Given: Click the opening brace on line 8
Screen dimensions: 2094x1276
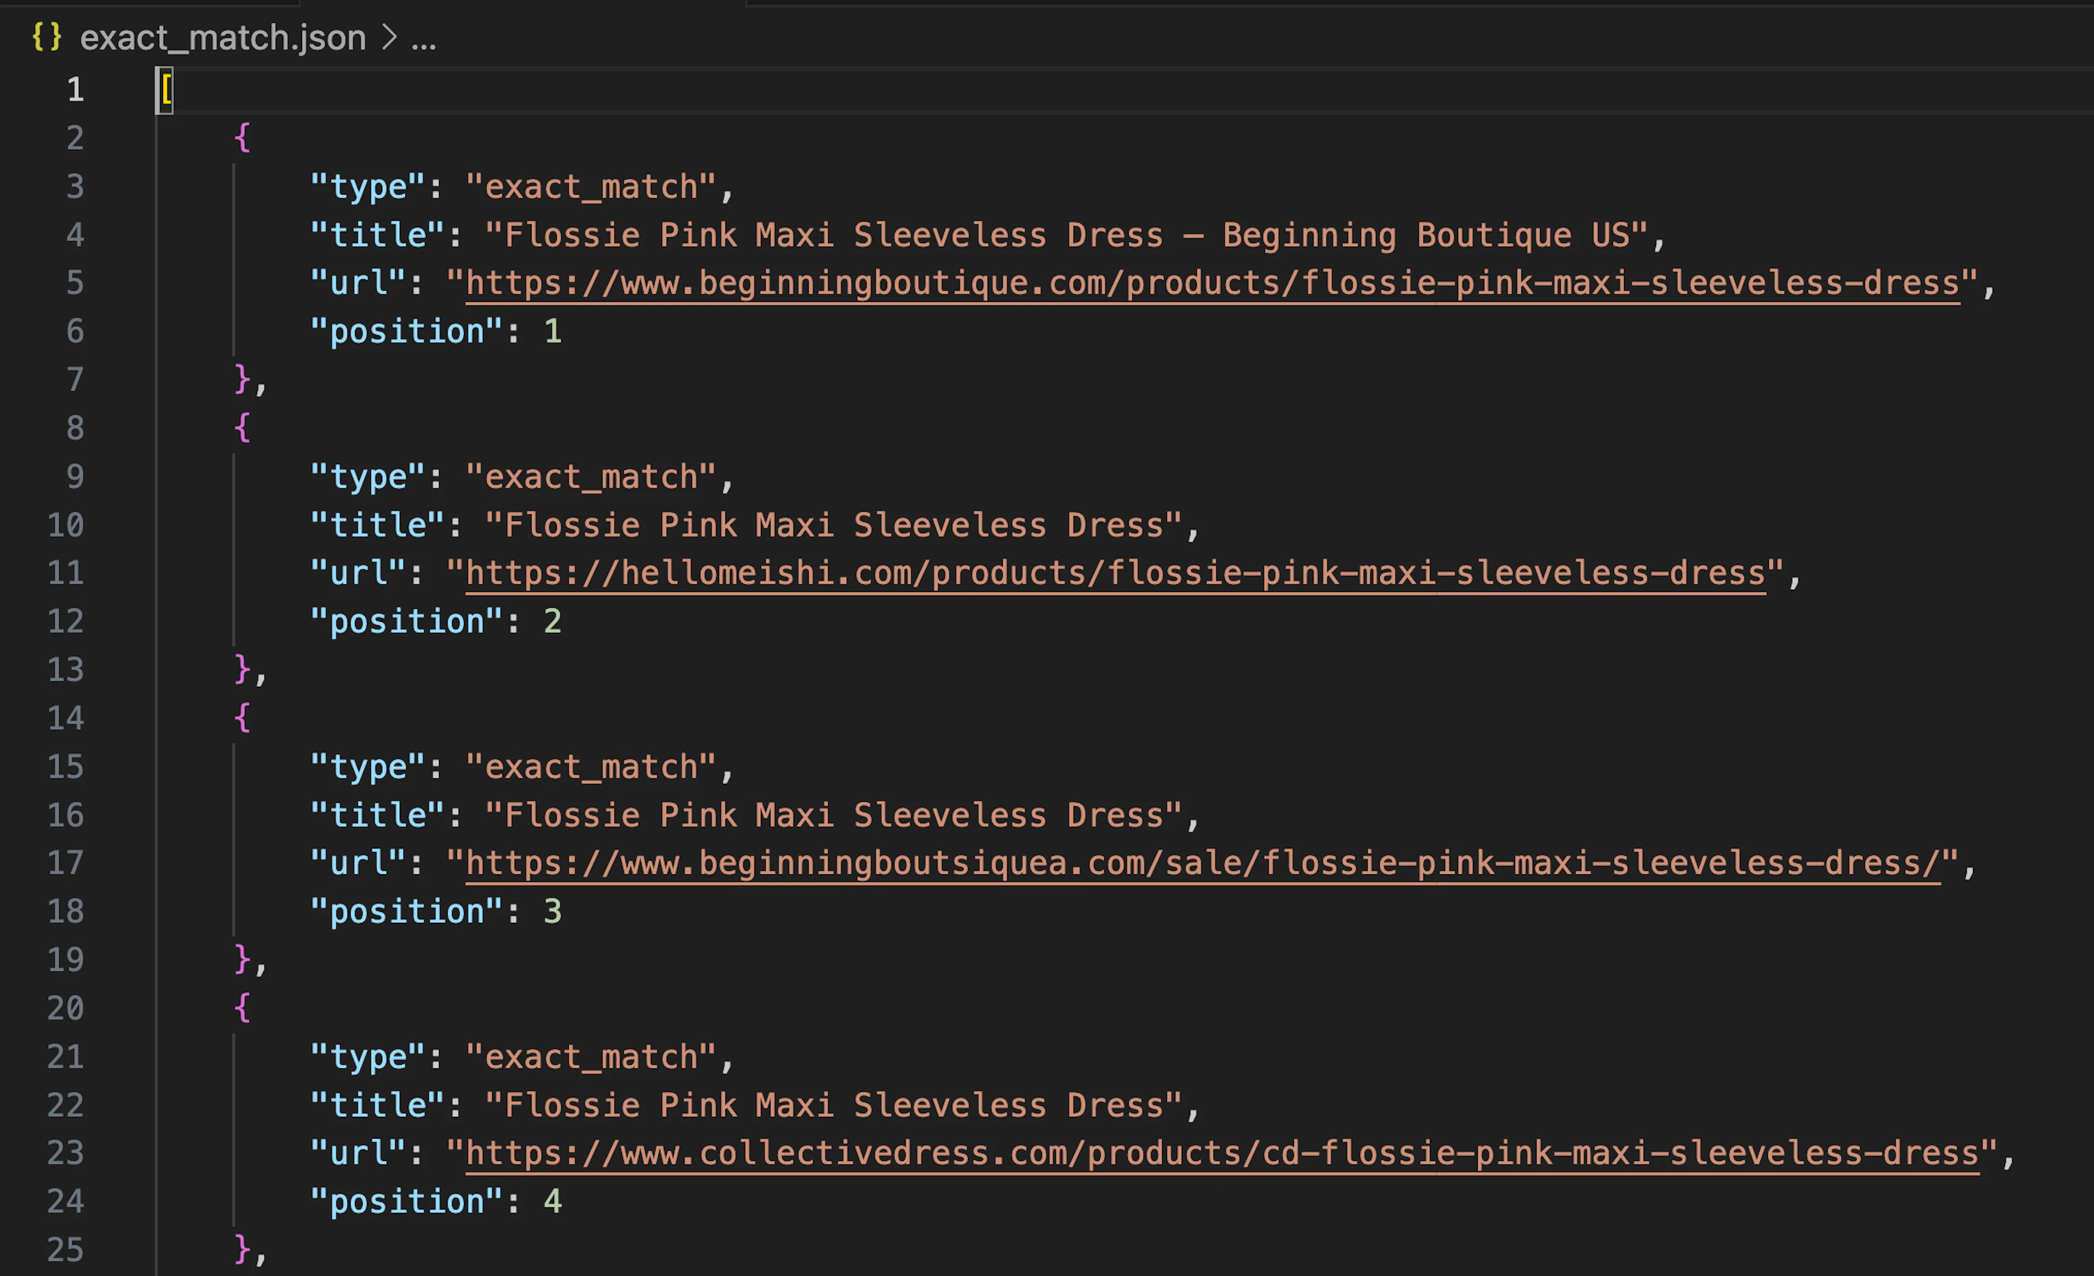Looking at the screenshot, I should click(x=242, y=428).
